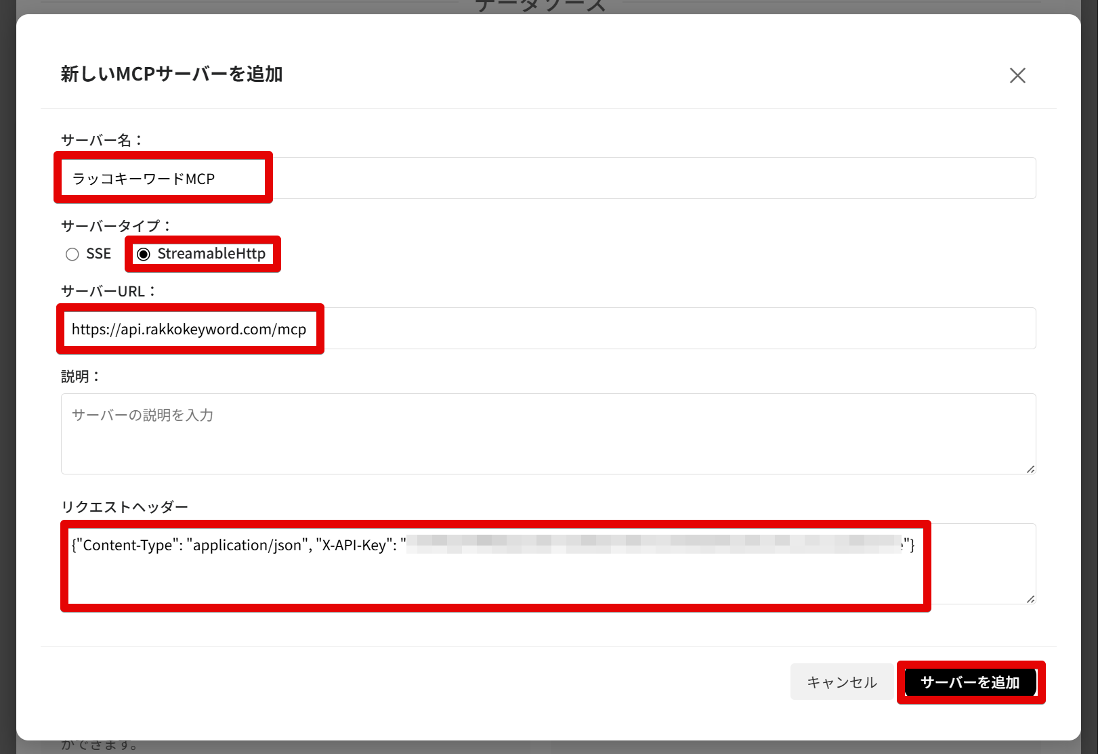Image resolution: width=1098 pixels, height=754 pixels.
Task: Click the サーバータイプ： label
Action: (117, 225)
